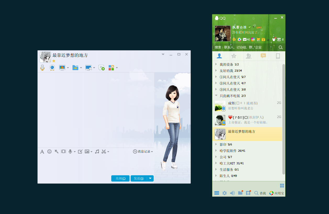Screen dimensions: 329x214
Task: Switch to recent conversations clock tab
Action: click(263, 56)
